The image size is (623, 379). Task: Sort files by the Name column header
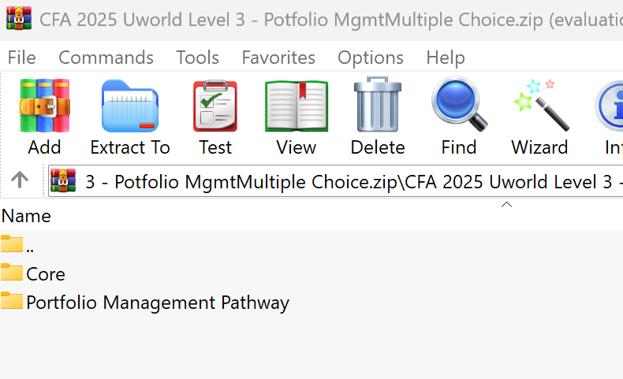click(x=27, y=216)
